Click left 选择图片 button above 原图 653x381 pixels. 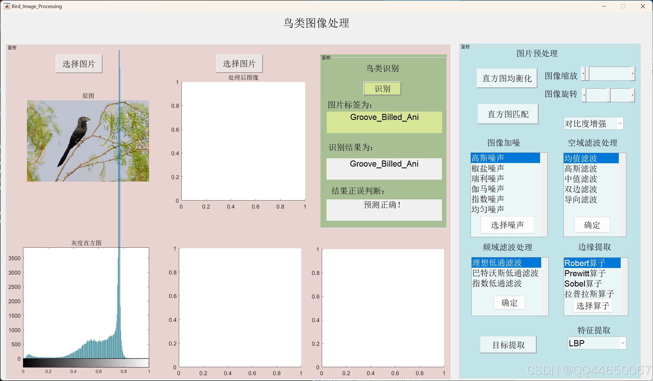79,64
